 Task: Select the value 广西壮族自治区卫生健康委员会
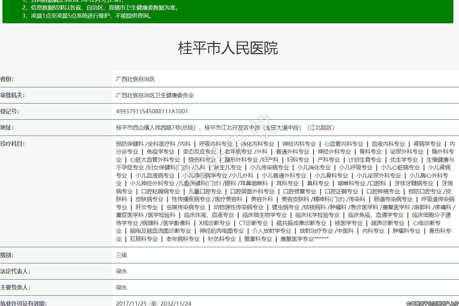[155, 95]
